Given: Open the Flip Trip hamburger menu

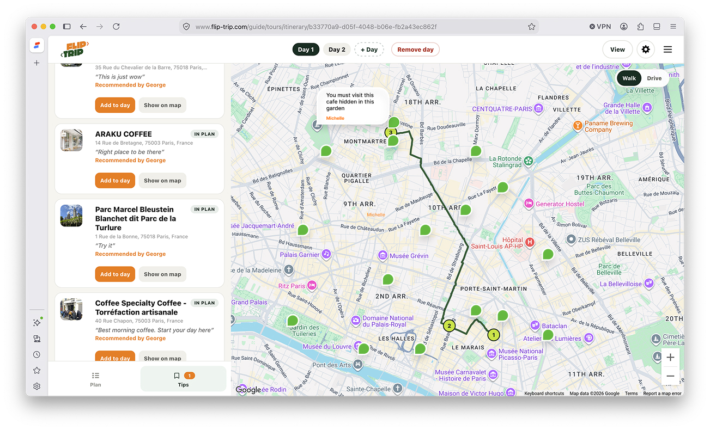Looking at the screenshot, I should [667, 50].
